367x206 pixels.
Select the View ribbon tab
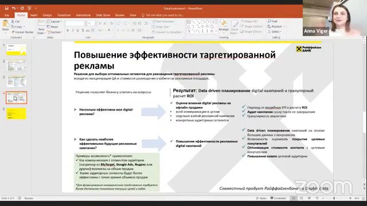[x=133, y=15]
